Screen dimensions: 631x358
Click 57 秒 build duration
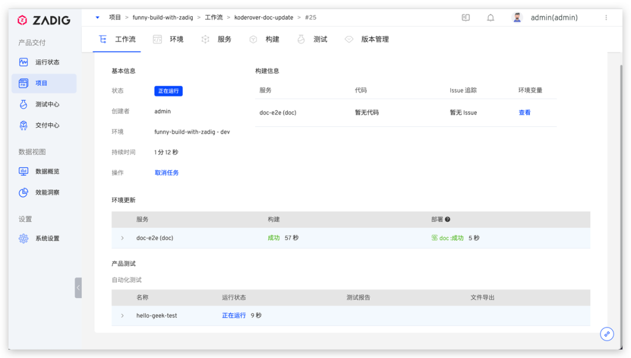point(292,238)
